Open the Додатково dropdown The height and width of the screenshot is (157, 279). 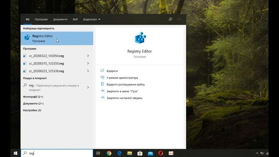pyautogui.click(x=92, y=19)
